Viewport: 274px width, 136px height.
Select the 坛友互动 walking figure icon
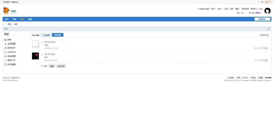5,52
